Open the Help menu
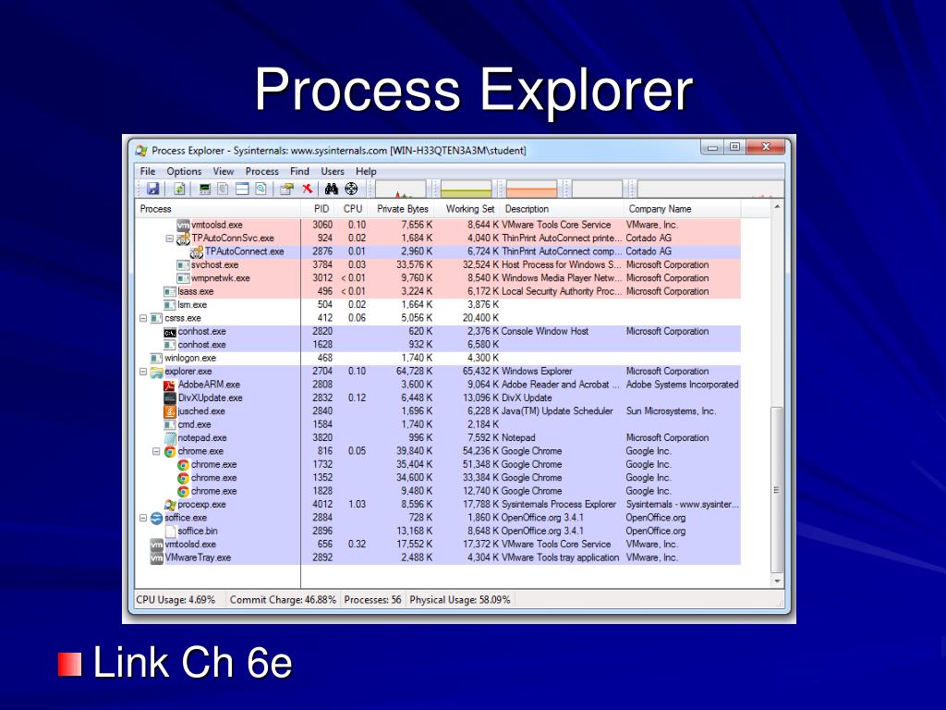946x710 pixels. point(366,171)
